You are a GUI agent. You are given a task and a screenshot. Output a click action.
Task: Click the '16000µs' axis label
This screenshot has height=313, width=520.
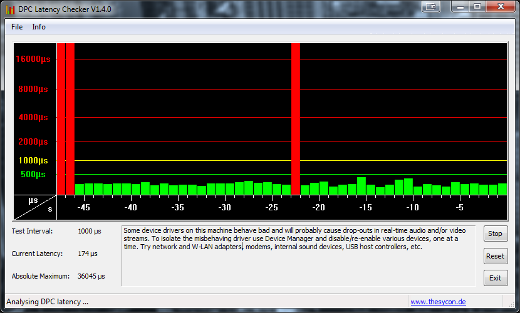click(33, 59)
